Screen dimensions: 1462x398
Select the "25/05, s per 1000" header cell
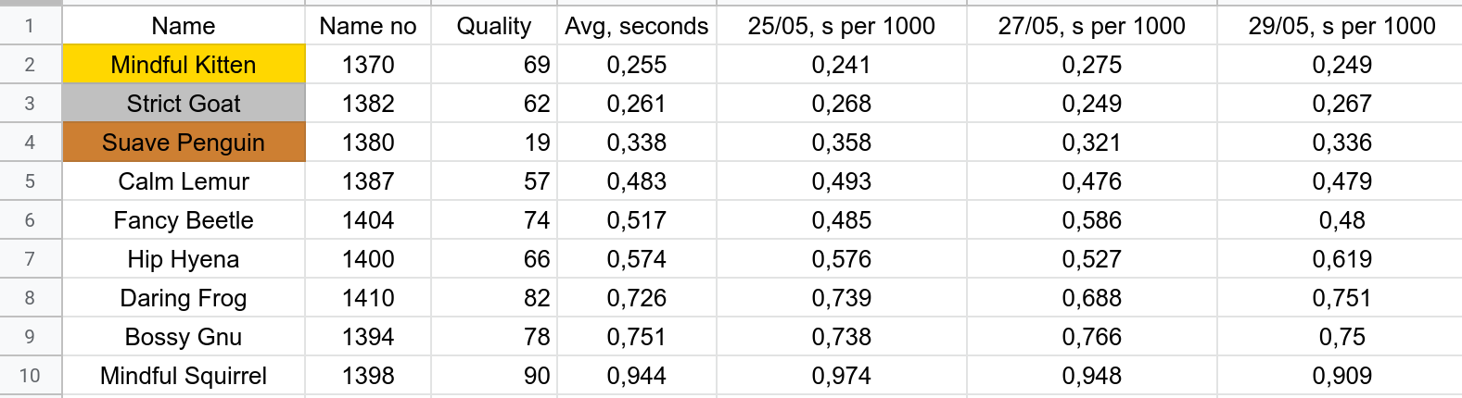(841, 26)
